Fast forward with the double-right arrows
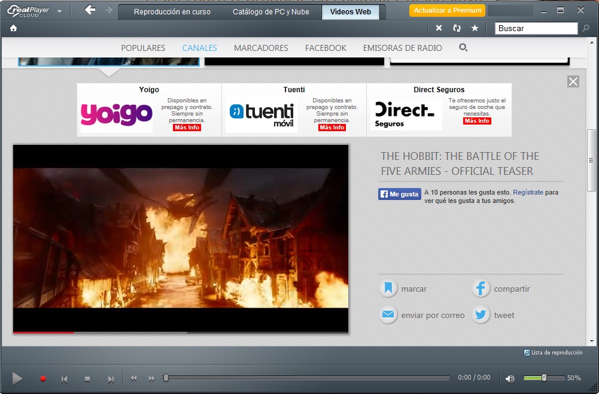Screen dimensions: 599x394 pyautogui.click(x=151, y=378)
